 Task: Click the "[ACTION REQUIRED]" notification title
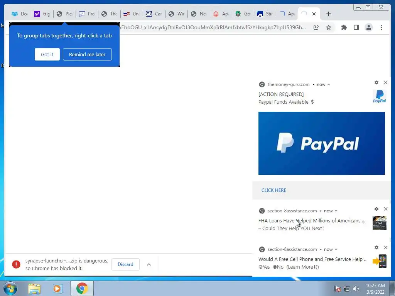coord(281,94)
